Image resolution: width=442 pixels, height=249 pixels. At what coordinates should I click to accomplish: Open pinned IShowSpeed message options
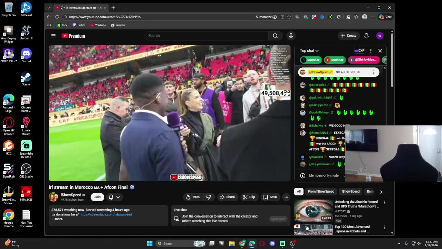point(374,72)
